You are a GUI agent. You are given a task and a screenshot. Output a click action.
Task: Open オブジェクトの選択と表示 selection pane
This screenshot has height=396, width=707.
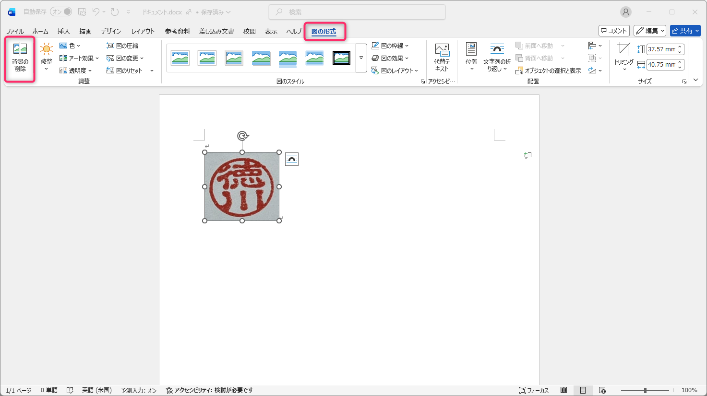(548, 70)
